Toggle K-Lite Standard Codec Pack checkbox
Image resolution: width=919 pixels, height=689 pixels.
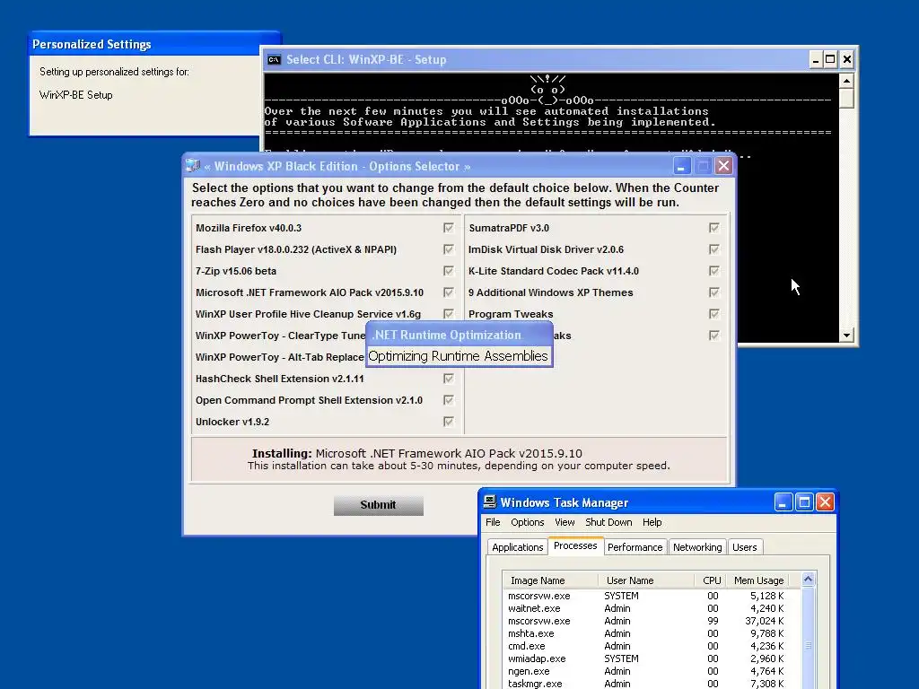713,271
